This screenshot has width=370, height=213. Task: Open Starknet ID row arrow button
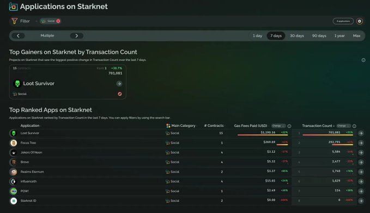[x=361, y=201]
